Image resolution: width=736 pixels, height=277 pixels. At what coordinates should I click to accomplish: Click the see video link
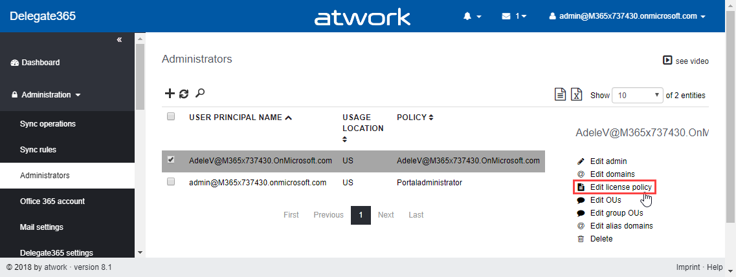686,61
